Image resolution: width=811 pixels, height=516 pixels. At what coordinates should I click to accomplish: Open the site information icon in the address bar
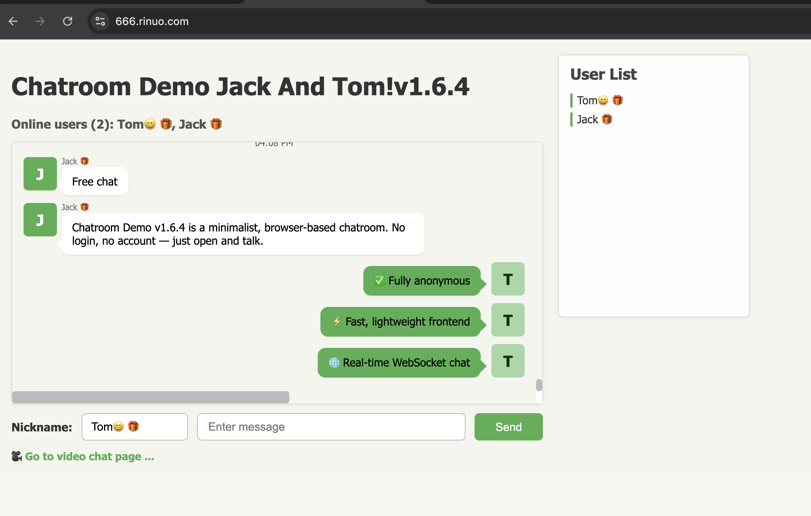coord(100,21)
